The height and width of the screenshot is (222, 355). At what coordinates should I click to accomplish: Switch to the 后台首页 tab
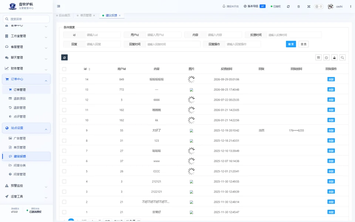(63, 16)
